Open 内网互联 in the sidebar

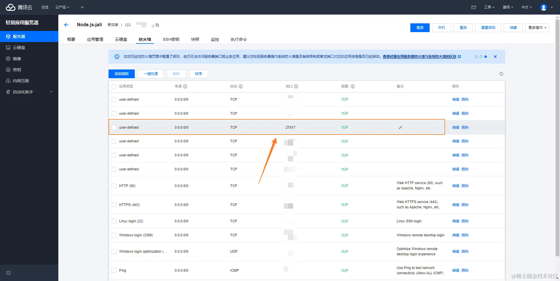click(x=29, y=81)
